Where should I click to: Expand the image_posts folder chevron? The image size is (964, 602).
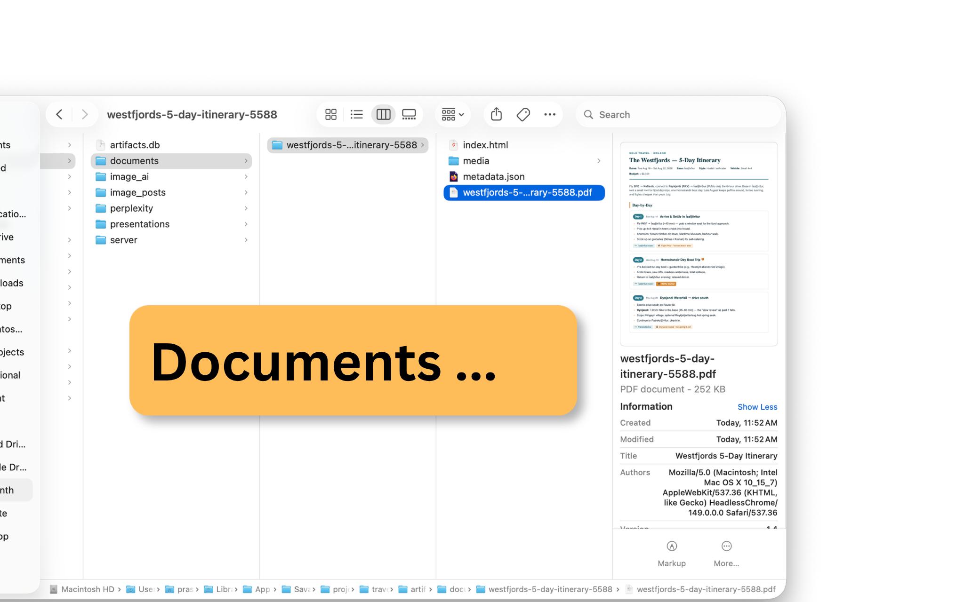(x=246, y=192)
